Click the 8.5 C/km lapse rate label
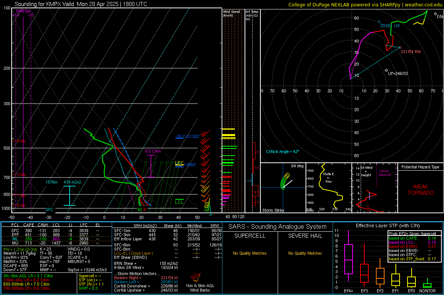This screenshot has width=444, height=295. tap(153, 151)
